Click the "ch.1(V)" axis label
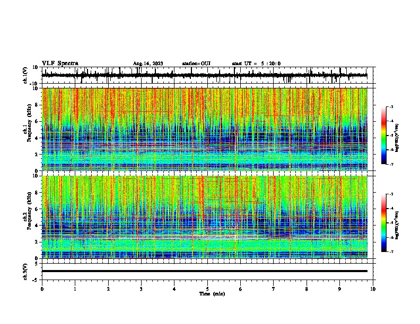The height and width of the screenshot is (324, 420). tap(25, 75)
